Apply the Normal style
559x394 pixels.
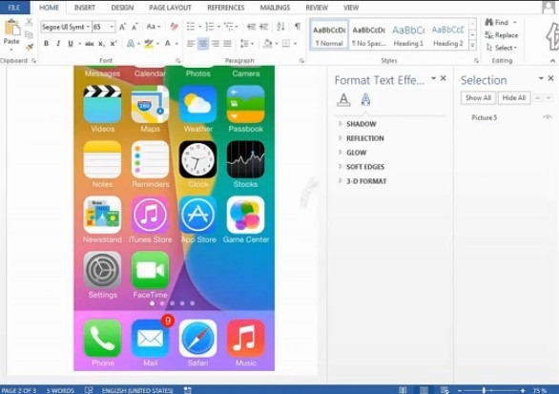[x=329, y=35]
